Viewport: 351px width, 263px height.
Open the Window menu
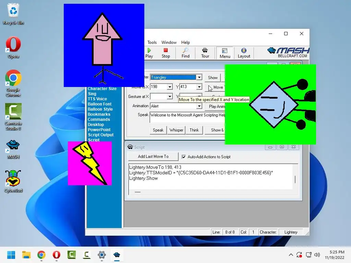click(169, 42)
